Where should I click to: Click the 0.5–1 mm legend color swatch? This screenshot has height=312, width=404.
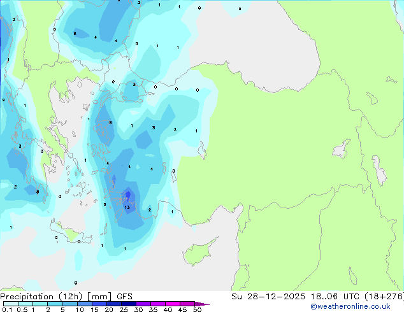click(25, 304)
